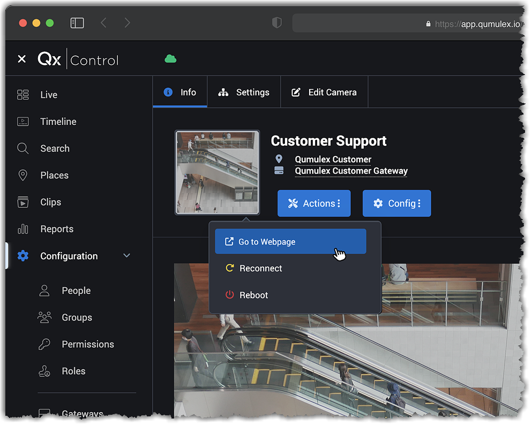Choose Reconnect in the open menu

pyautogui.click(x=260, y=268)
